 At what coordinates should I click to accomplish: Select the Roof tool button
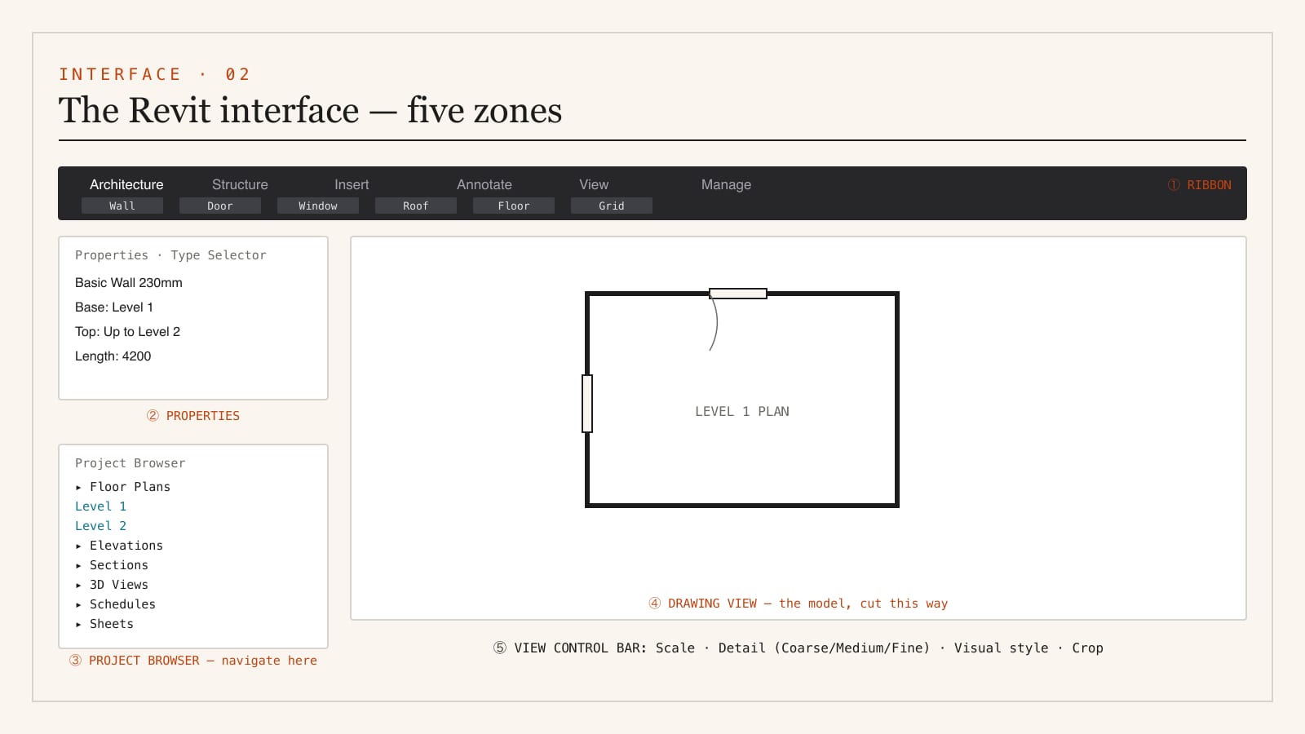point(416,206)
